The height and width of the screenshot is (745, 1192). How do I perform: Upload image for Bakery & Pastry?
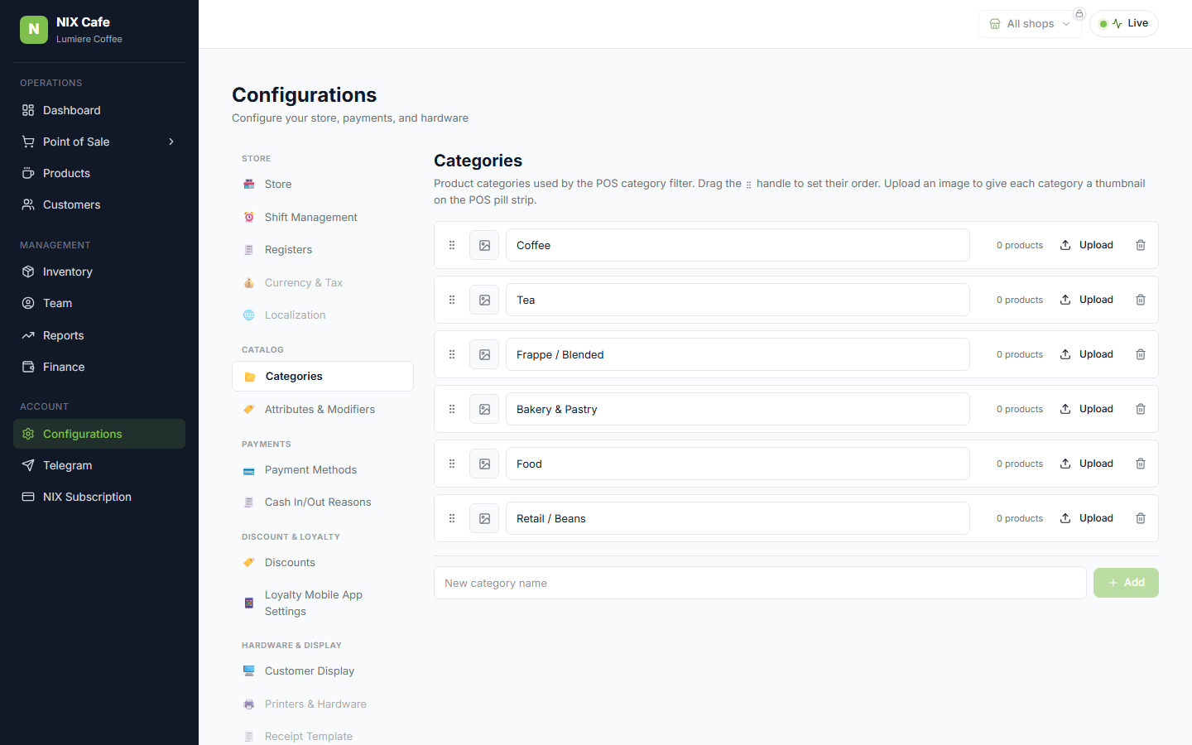pos(1087,409)
